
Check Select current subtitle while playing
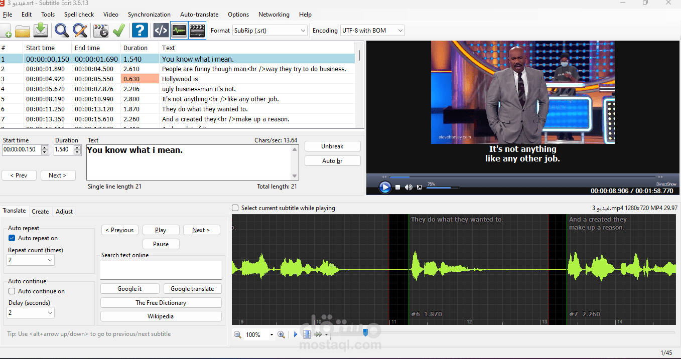tap(235, 208)
